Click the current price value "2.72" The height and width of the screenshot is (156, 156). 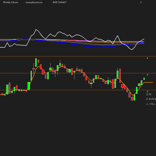pos(149,94)
